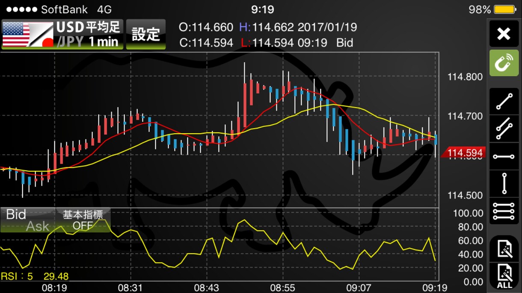
Task: Tap the SoftBank carrier signal indicator
Action: click(47, 9)
